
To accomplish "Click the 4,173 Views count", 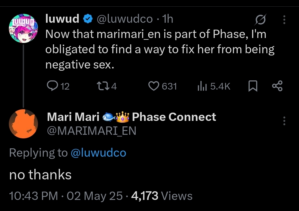I will [162, 196].
